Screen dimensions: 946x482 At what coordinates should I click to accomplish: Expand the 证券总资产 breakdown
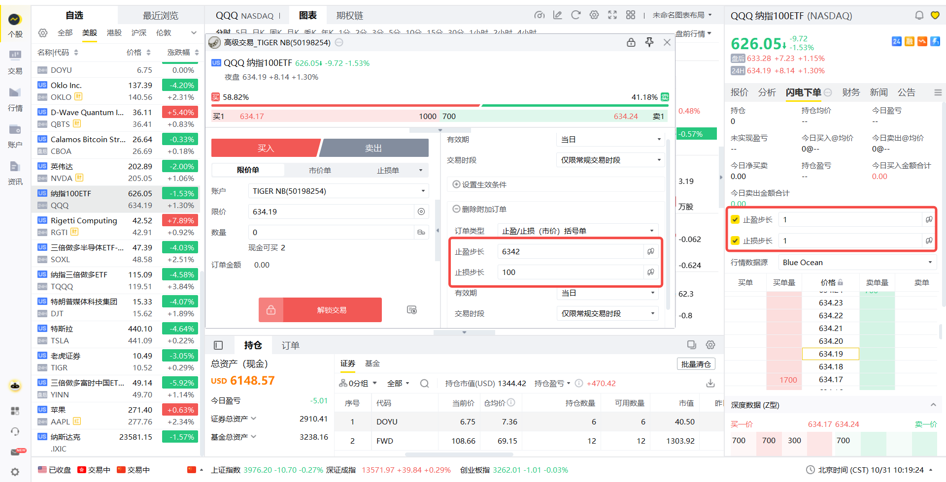pyautogui.click(x=234, y=419)
